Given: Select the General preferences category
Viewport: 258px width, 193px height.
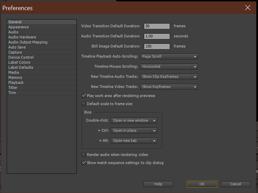Looking at the screenshot, I should [x=42, y=22].
